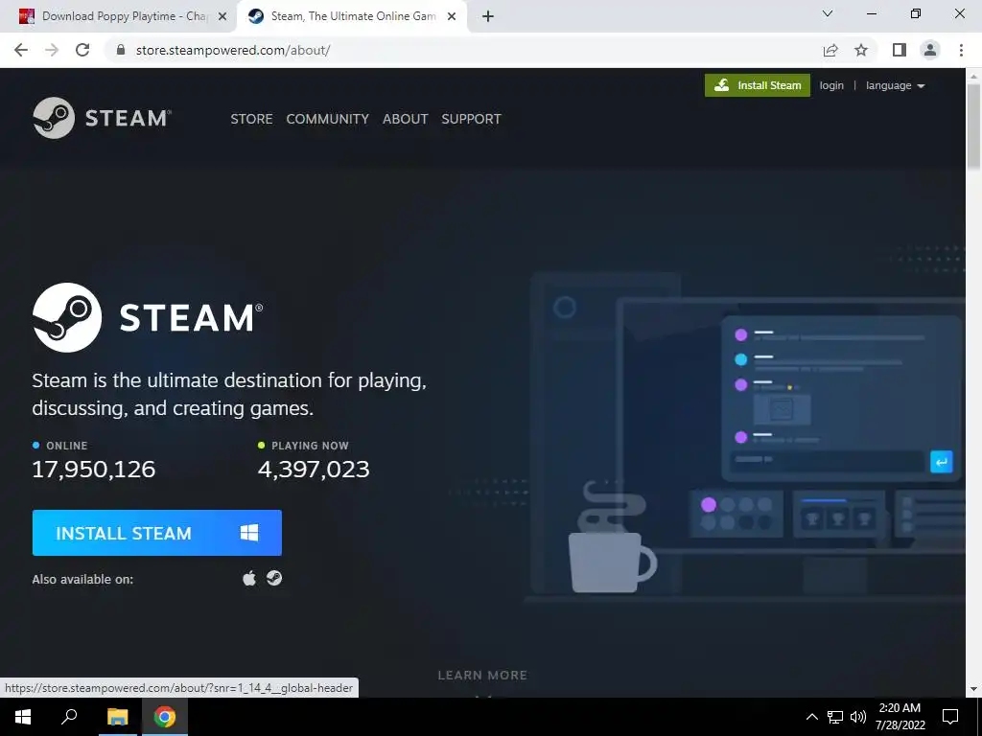Screen dimensions: 982x736
Task: Show hidden system tray icons
Action: pos(811,717)
